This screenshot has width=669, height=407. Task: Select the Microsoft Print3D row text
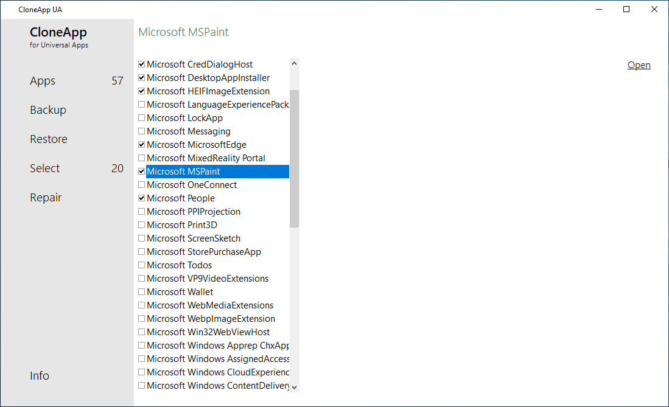click(x=182, y=225)
